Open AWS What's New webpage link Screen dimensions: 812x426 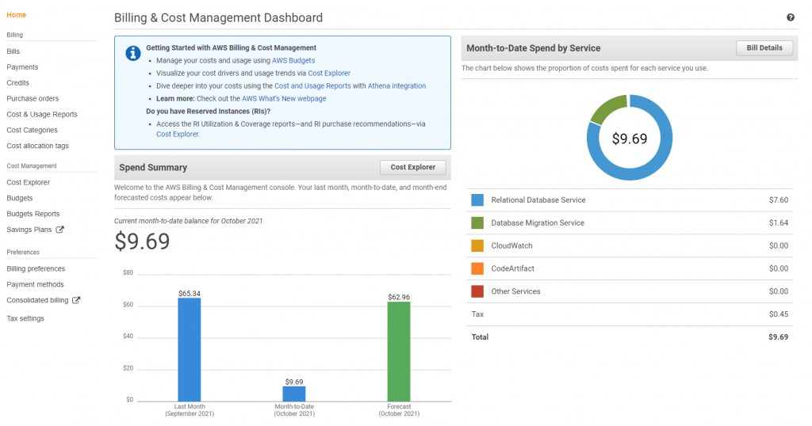point(284,98)
